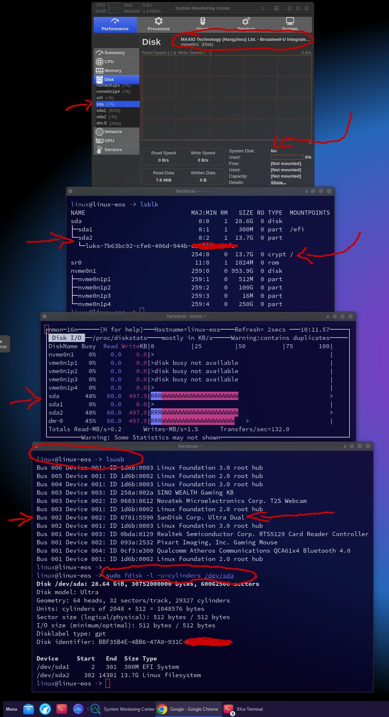
Task: Click the sda row in nmon Disk I/O
Action: (x=191, y=396)
